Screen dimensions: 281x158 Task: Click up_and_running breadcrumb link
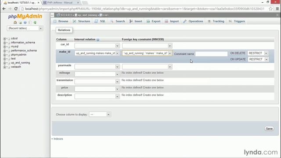87,15
